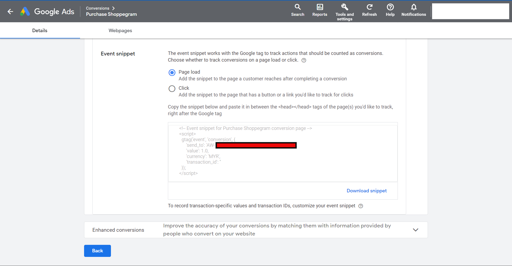This screenshot has width=512, height=266.
Task: Click the blue Back button
Action: pyautogui.click(x=98, y=251)
